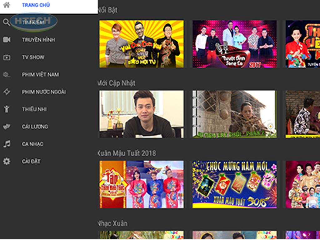This screenshot has height=240, width=320.
Task: Open the Cài Đặt settings label
Action: [31, 161]
